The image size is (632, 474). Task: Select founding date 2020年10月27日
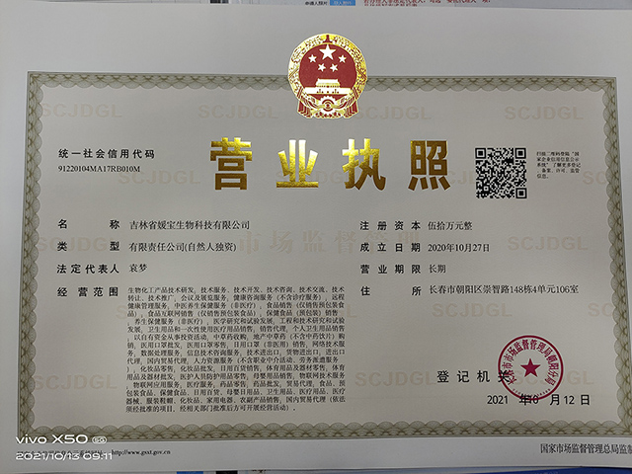pos(458,248)
